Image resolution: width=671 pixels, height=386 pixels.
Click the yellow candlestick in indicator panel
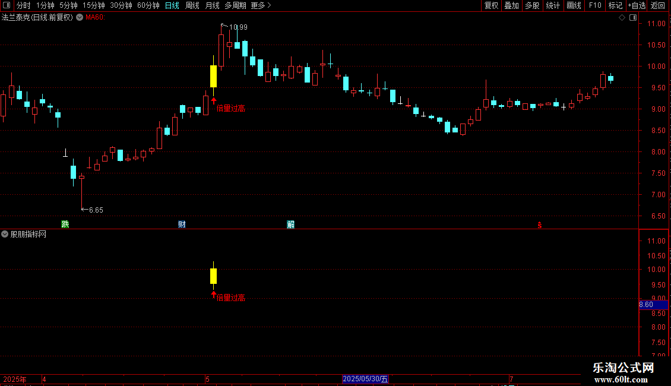[x=214, y=276]
